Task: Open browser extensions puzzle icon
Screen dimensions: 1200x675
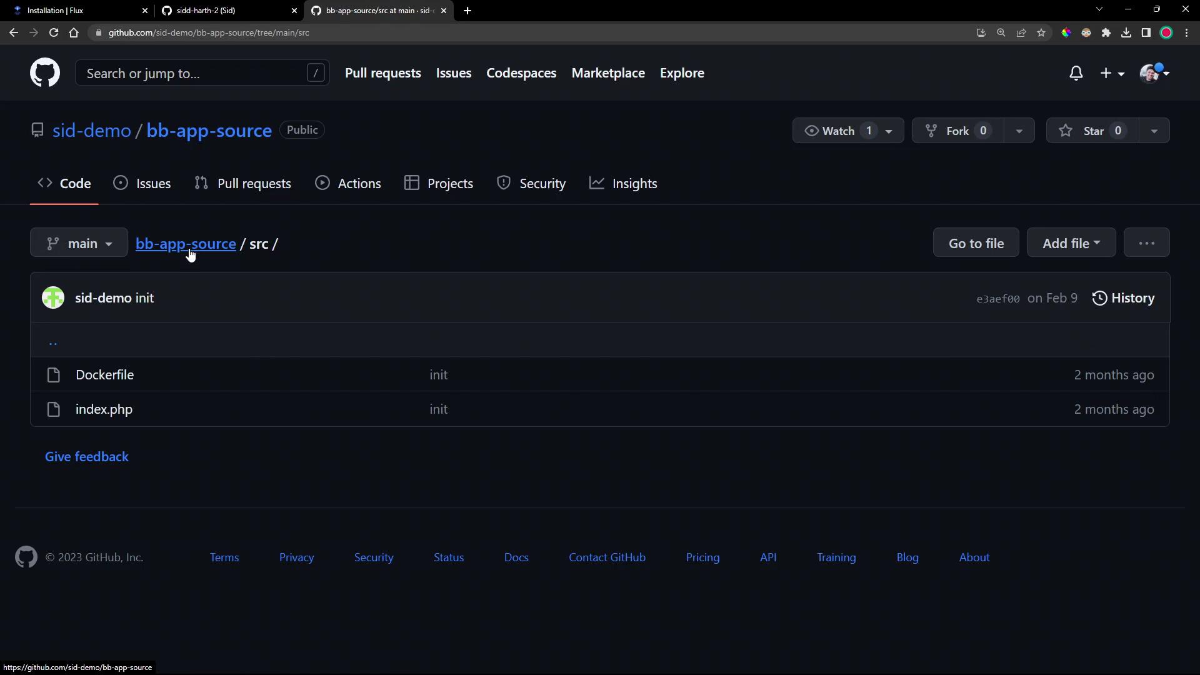Action: (1106, 32)
